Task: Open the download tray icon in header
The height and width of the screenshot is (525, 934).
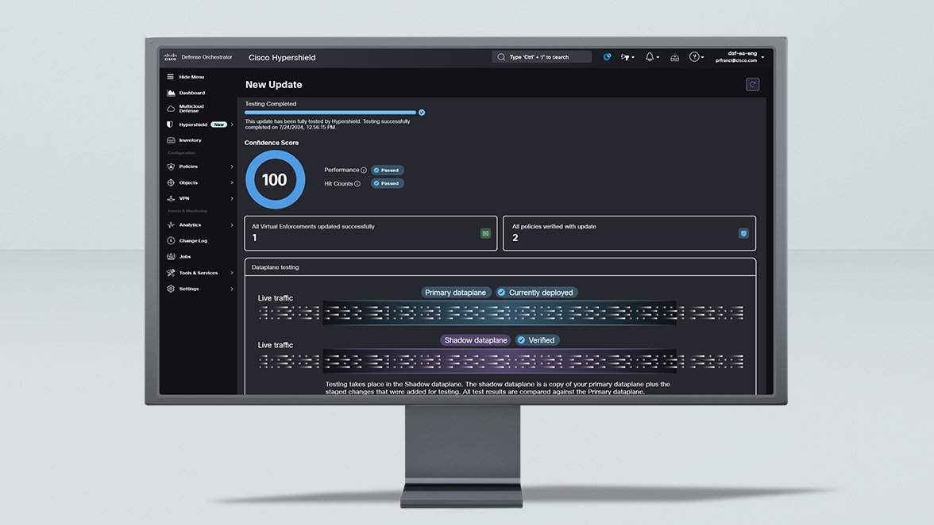Action: click(x=674, y=58)
